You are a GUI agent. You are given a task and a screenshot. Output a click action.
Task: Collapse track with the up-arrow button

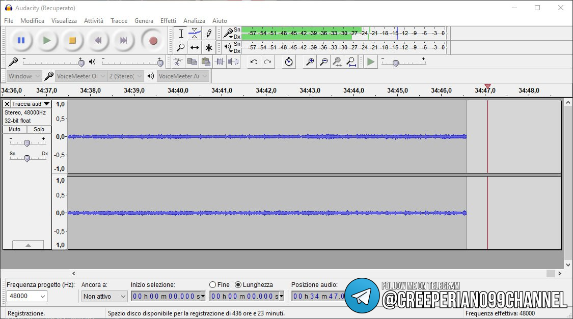(x=28, y=245)
